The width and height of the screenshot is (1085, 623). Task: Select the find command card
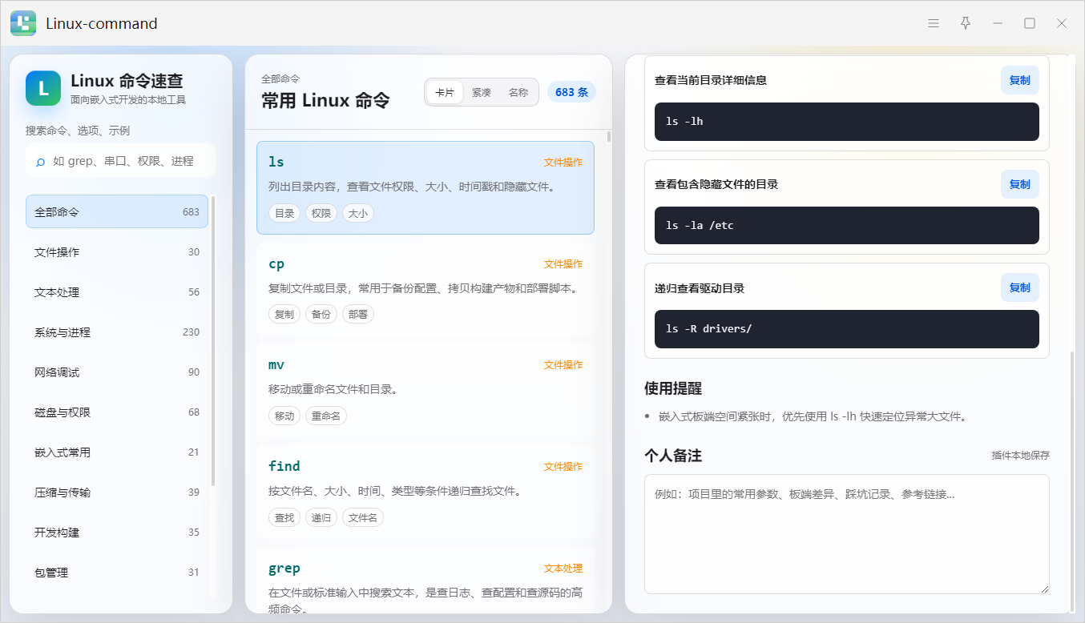pos(426,492)
